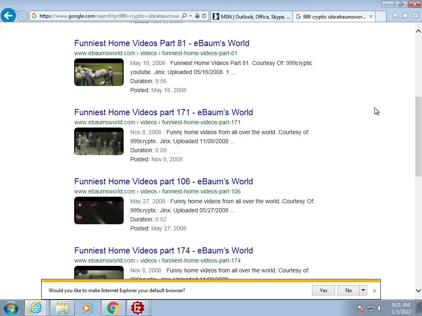This screenshot has height=316, width=422.
Task: Expand the dropdown arrow next to No
Action: (x=363, y=290)
